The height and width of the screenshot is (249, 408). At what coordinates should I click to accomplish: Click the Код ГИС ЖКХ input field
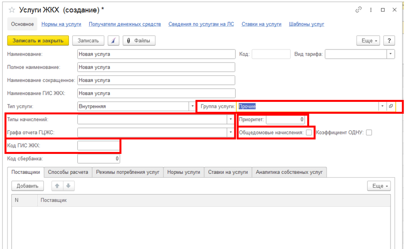coord(98,146)
